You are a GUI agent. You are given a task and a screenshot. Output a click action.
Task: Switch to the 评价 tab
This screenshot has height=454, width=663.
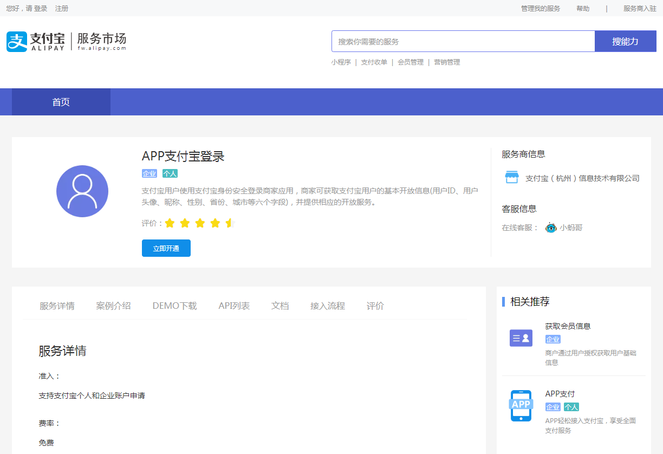(x=375, y=306)
